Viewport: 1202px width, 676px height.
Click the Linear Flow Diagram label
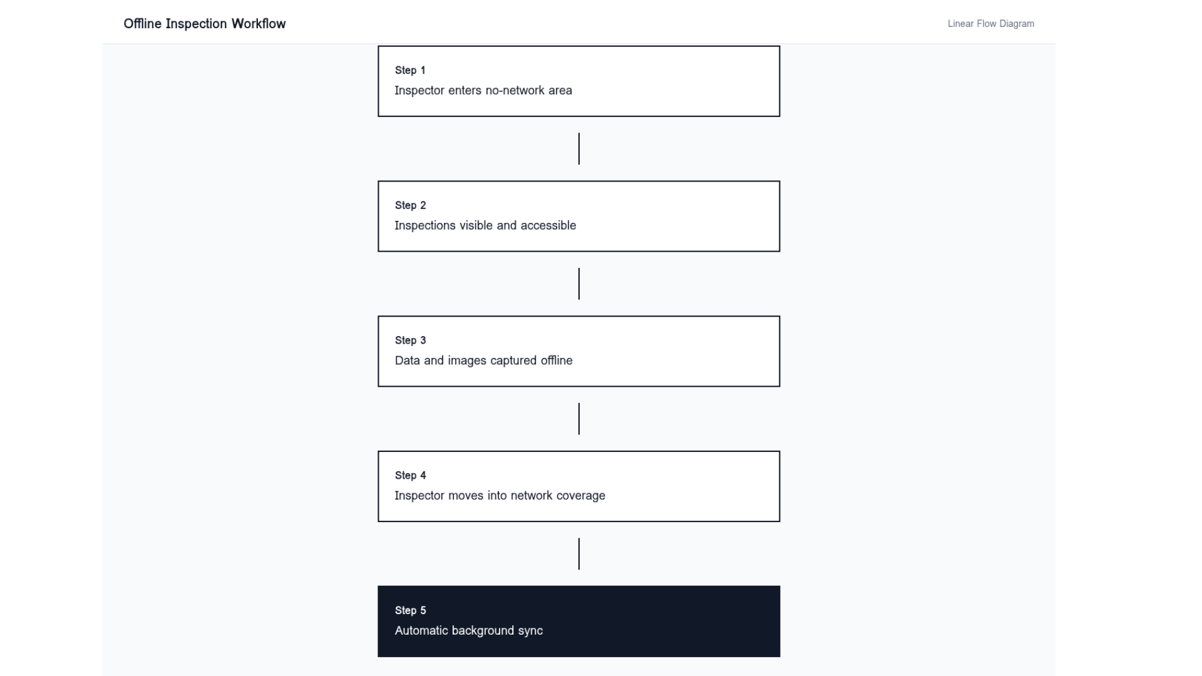990,24
